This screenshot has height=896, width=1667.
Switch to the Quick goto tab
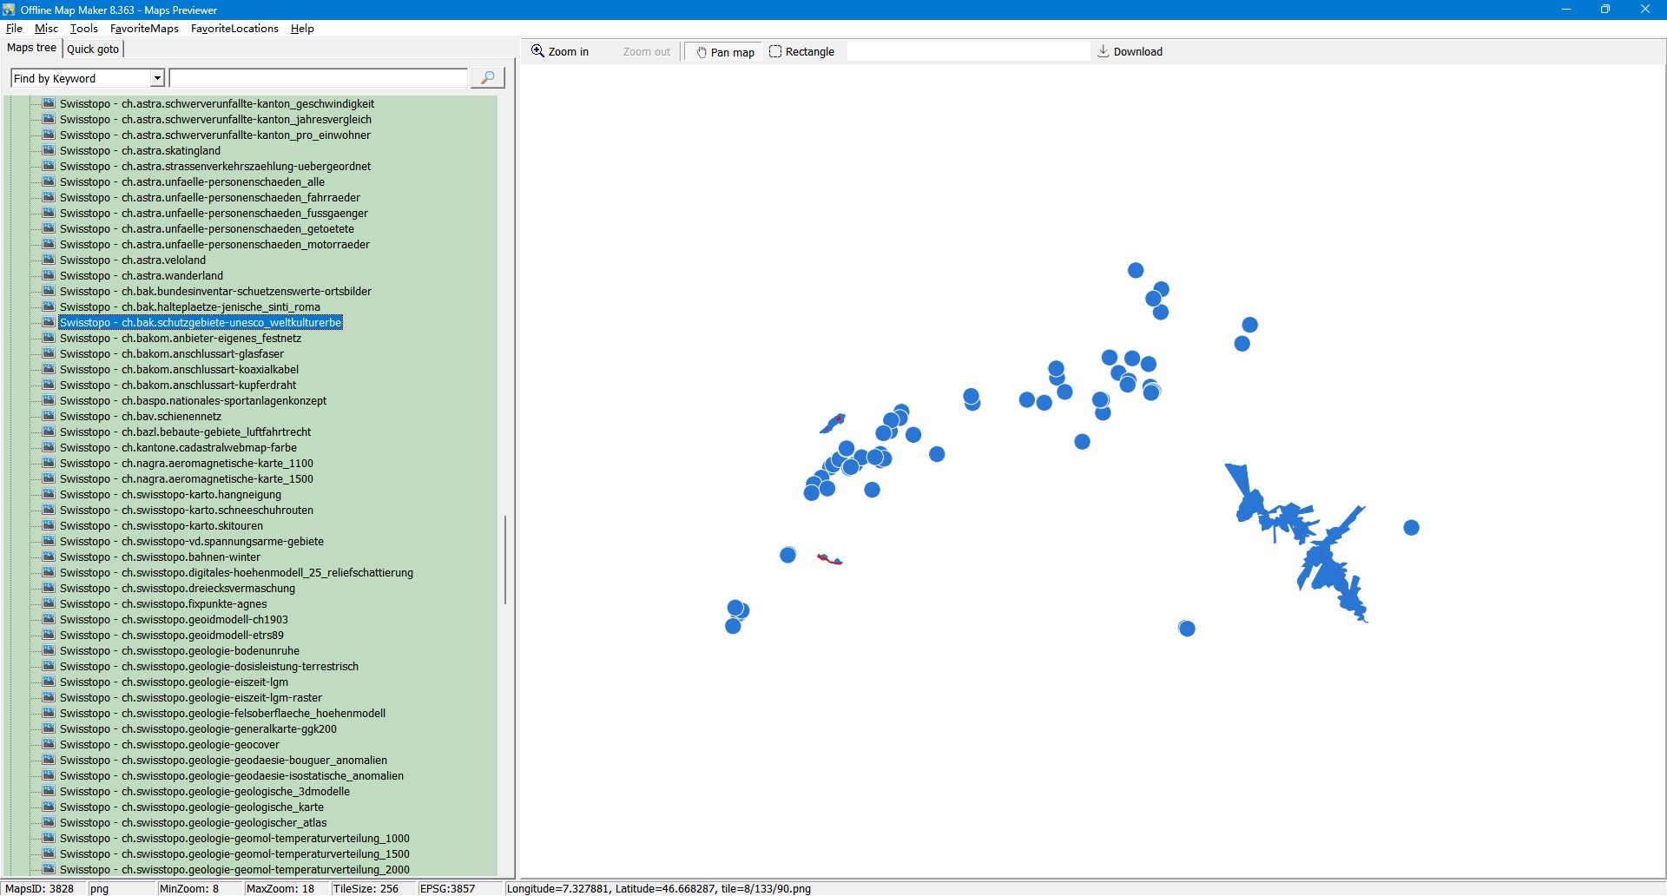pos(93,49)
